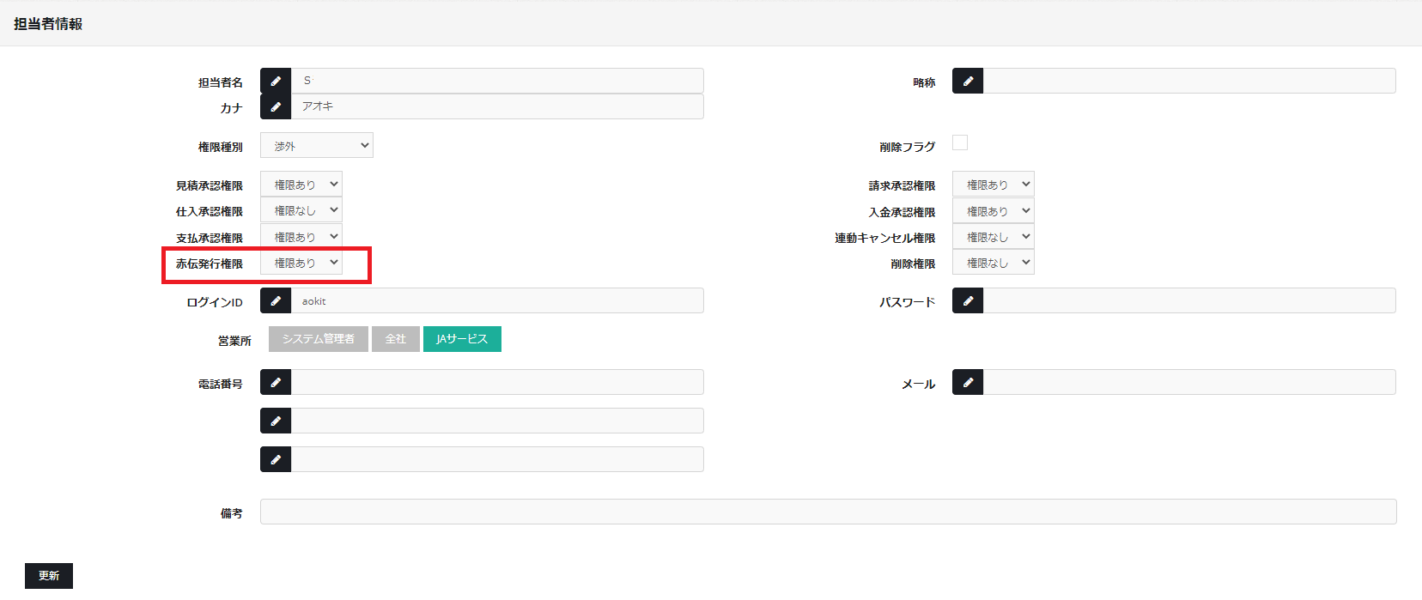The height and width of the screenshot is (600, 1422).
Task: Click the pencil icon beside メール
Action: [x=968, y=382]
